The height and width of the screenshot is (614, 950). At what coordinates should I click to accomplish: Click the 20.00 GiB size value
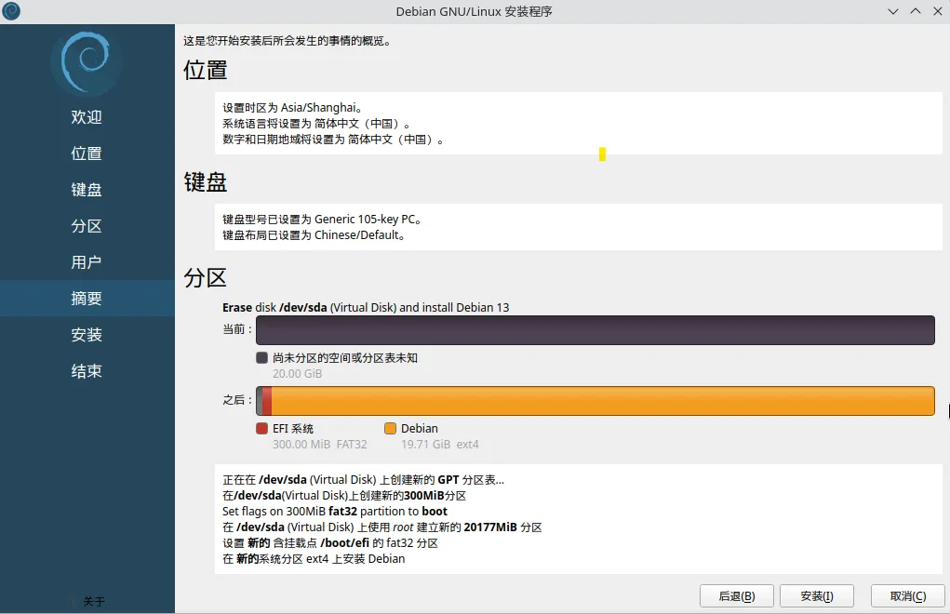tap(298, 374)
